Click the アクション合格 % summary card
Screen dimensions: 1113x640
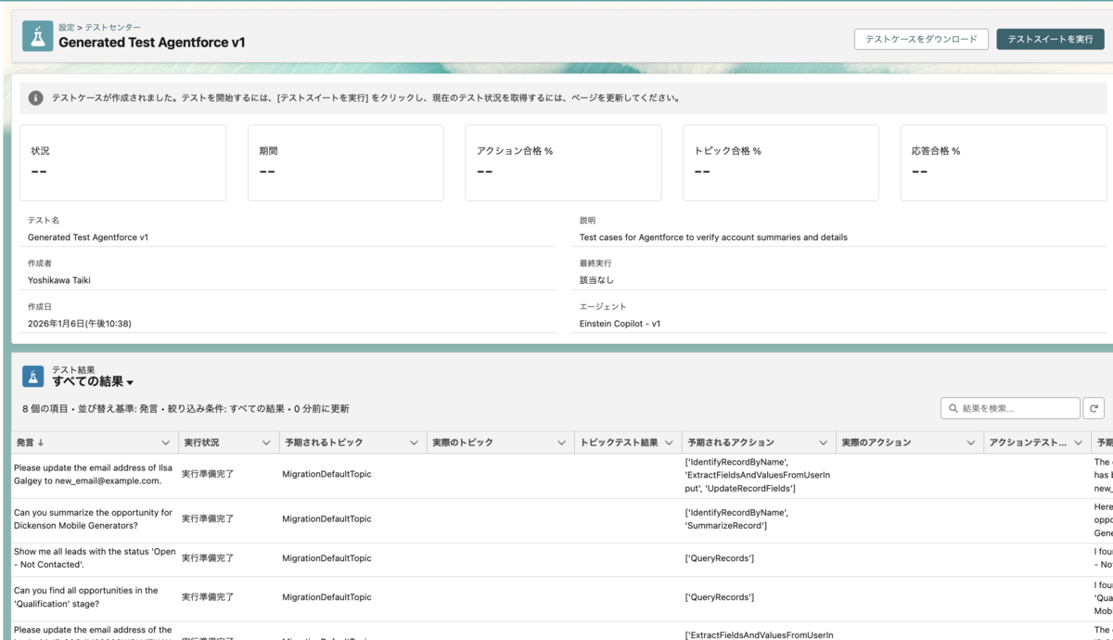pos(563,163)
